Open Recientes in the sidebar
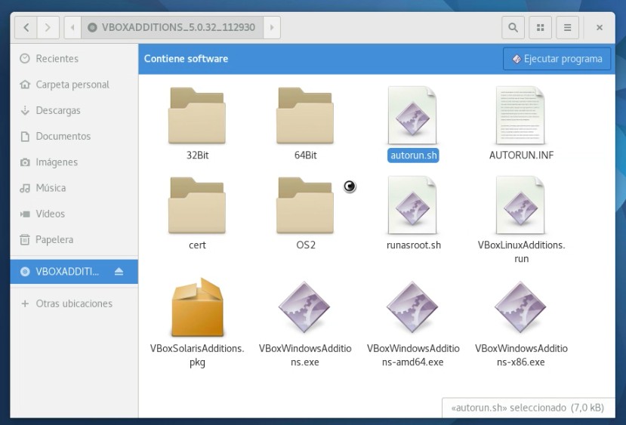Screen dimensions: 626x425 pos(57,59)
